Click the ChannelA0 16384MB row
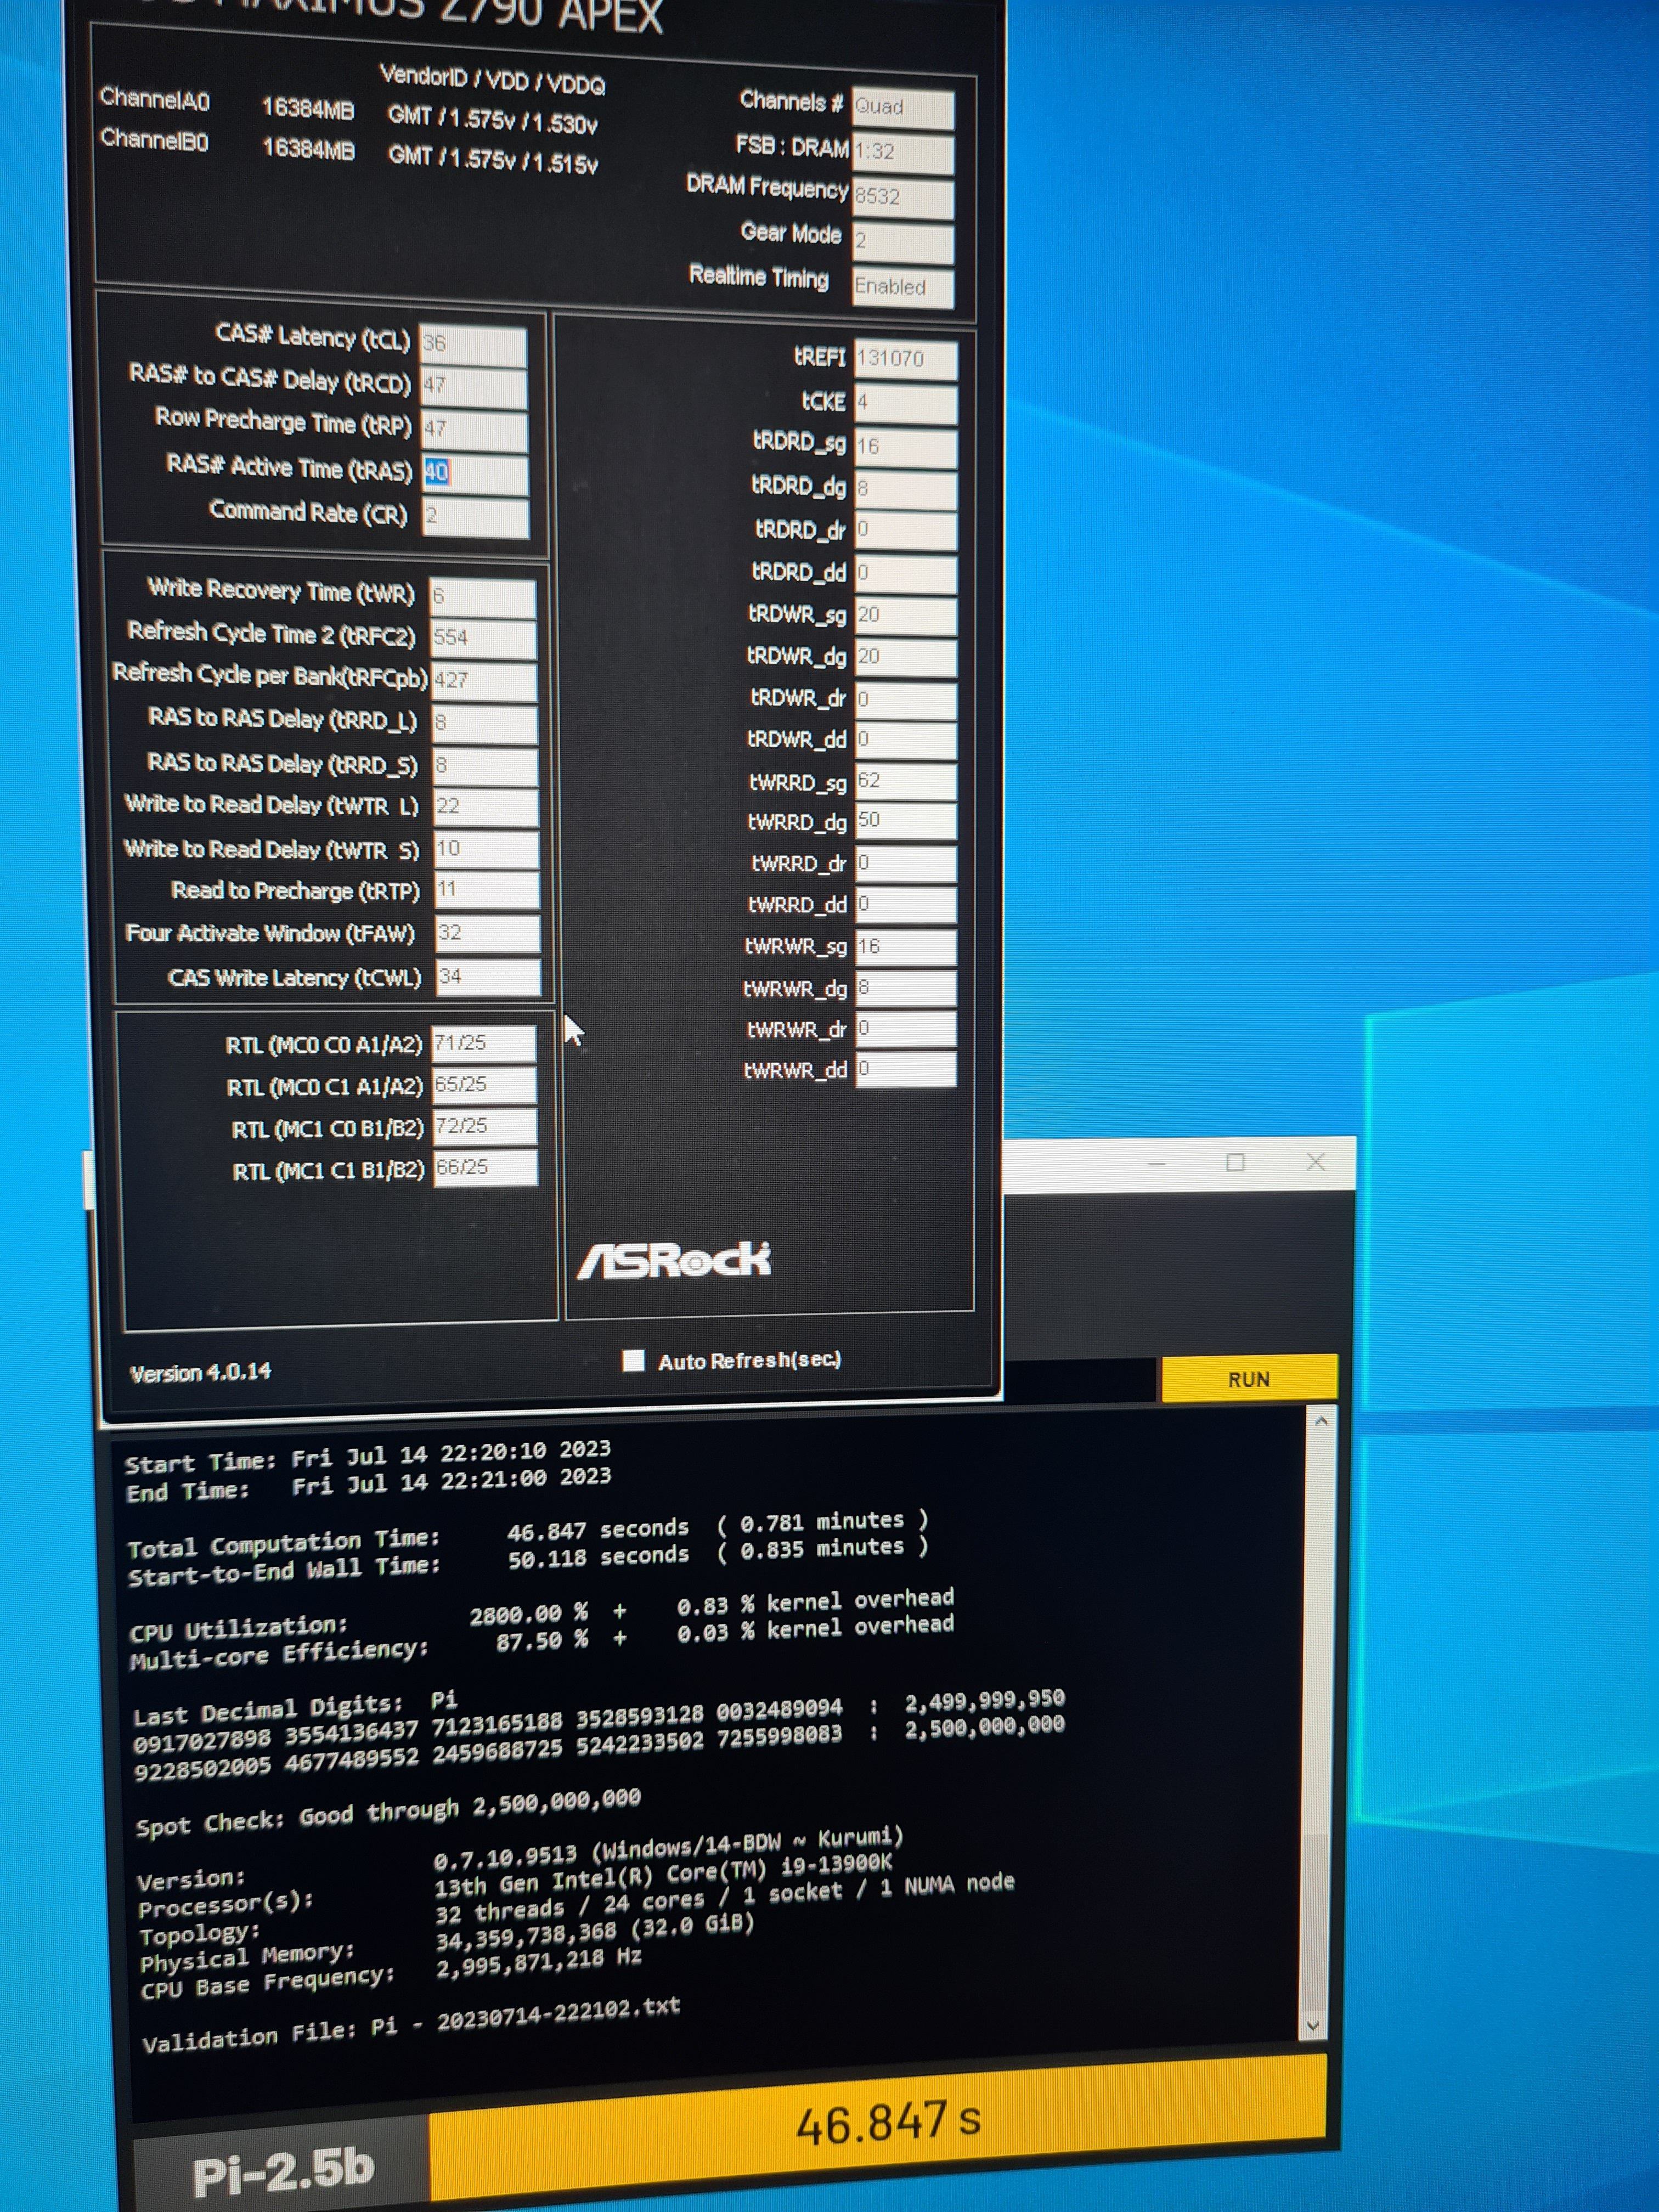 349,110
